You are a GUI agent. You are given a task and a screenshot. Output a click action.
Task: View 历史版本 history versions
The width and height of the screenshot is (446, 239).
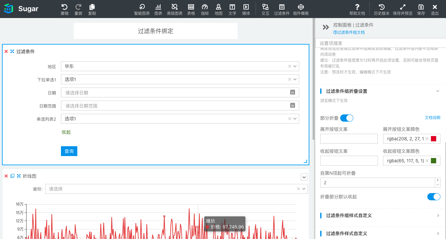tap(382, 10)
